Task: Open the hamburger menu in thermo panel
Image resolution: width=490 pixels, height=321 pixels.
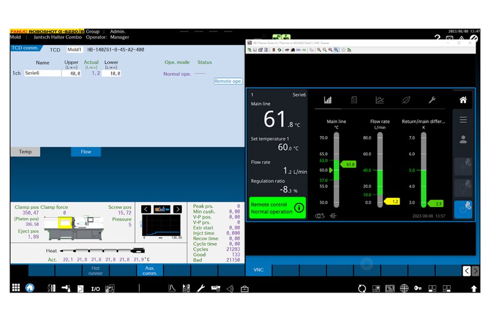Action: pos(463,119)
